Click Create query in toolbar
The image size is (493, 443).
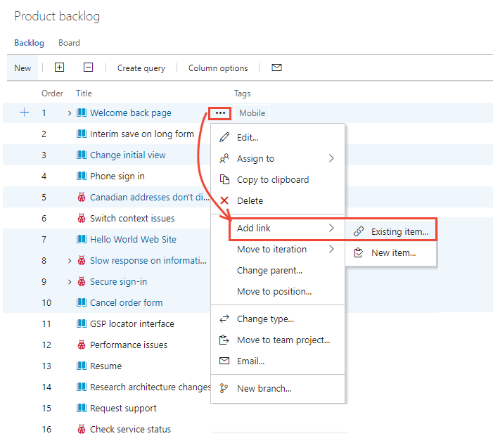click(141, 68)
